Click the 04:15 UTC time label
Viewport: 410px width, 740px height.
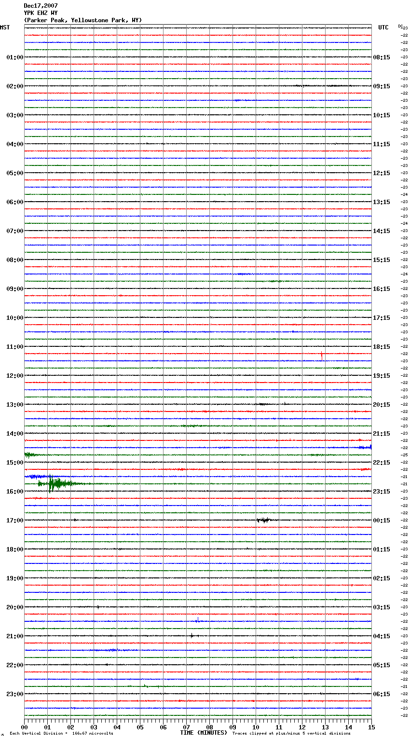[382, 636]
